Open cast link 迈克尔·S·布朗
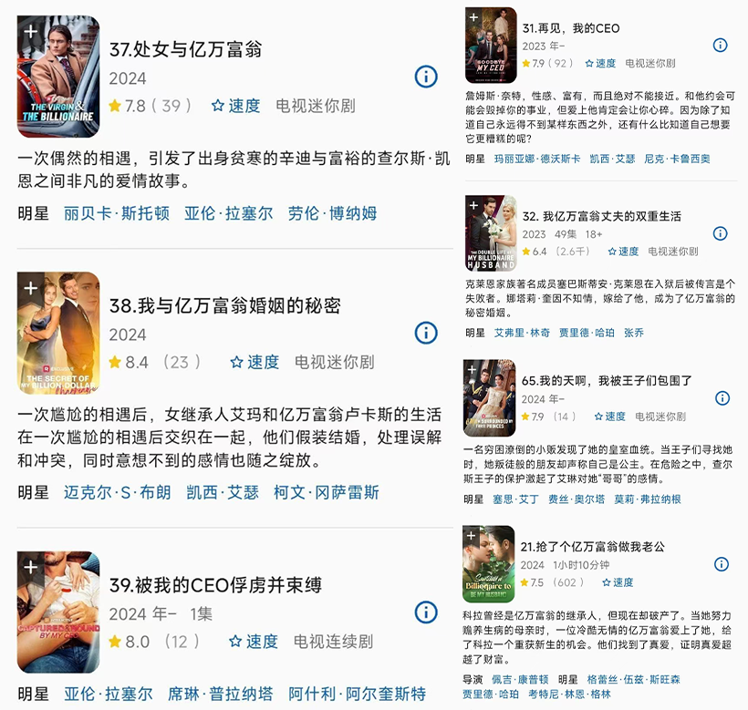 point(118,492)
